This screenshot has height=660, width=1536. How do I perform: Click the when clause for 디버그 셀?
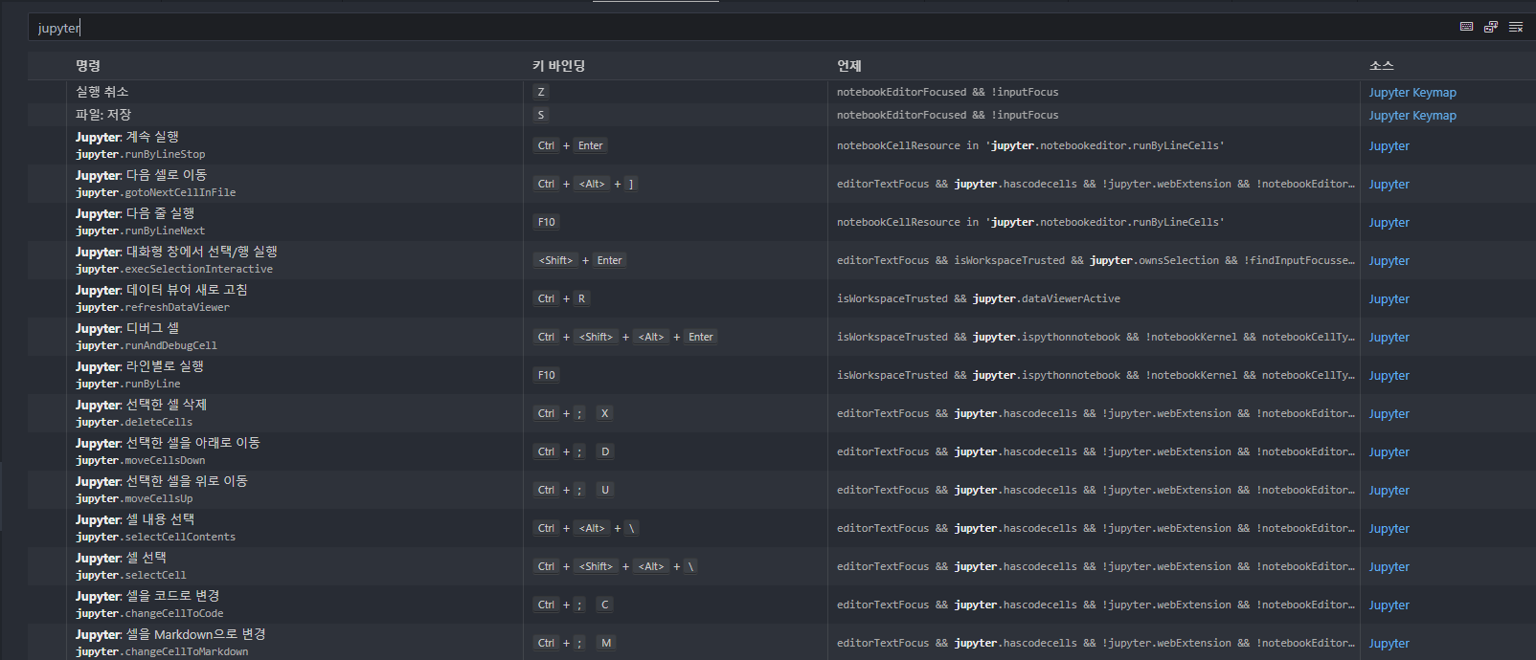(1096, 337)
